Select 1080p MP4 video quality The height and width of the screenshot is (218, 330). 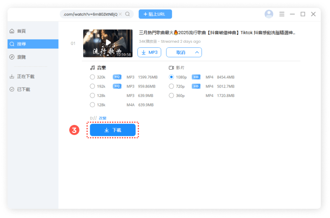[x=171, y=77]
